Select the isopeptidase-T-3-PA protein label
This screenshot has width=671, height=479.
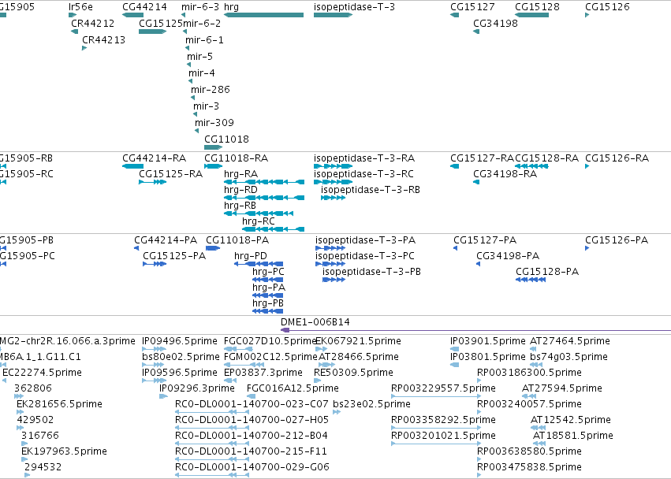click(x=365, y=240)
